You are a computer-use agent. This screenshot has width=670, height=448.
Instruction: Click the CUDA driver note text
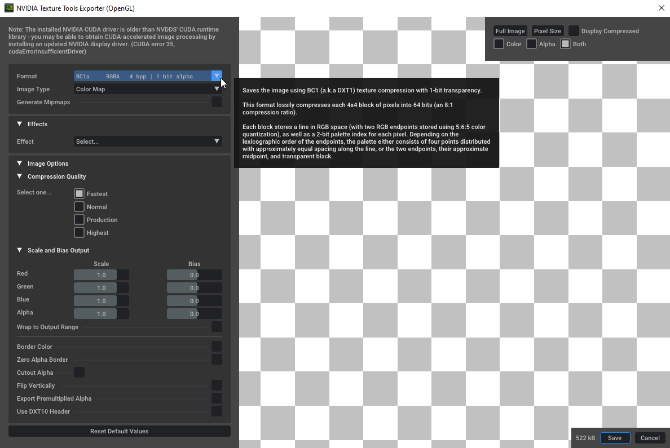click(114, 40)
